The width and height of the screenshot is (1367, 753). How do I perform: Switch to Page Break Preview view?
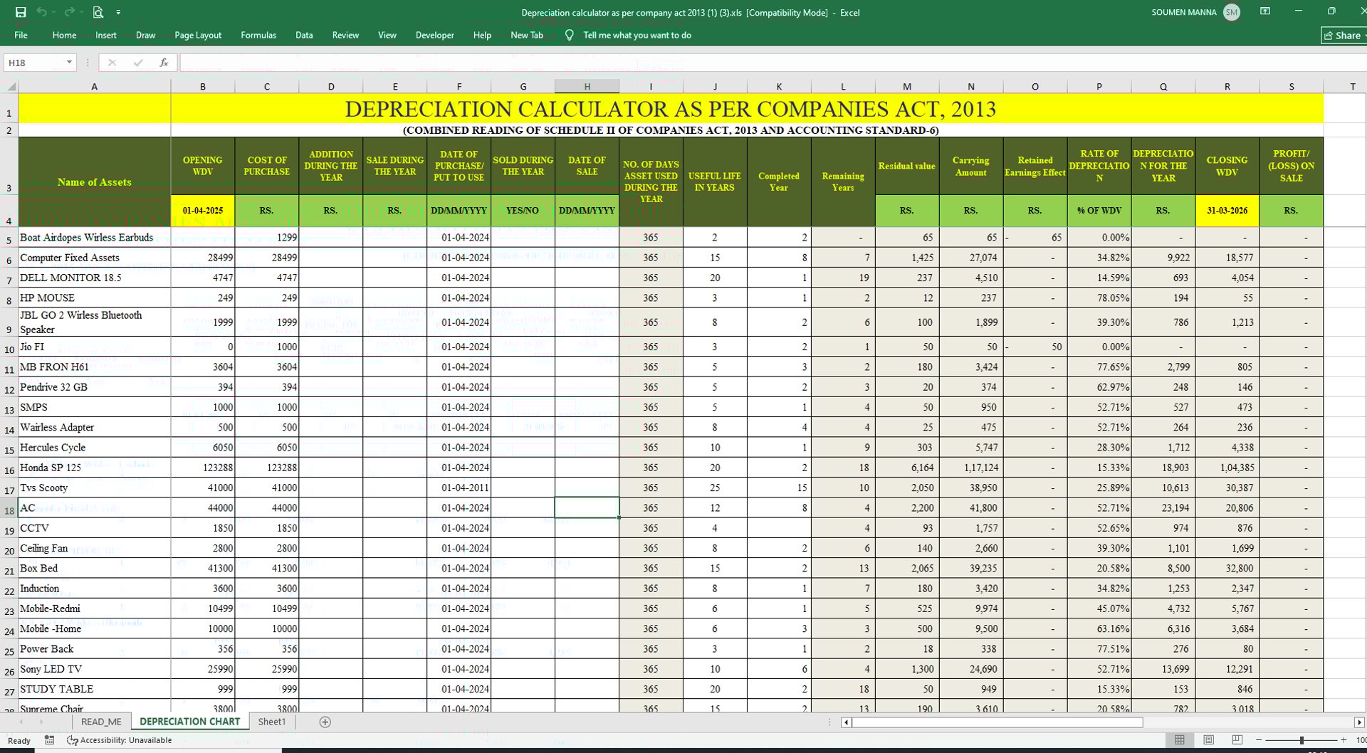tap(1237, 740)
